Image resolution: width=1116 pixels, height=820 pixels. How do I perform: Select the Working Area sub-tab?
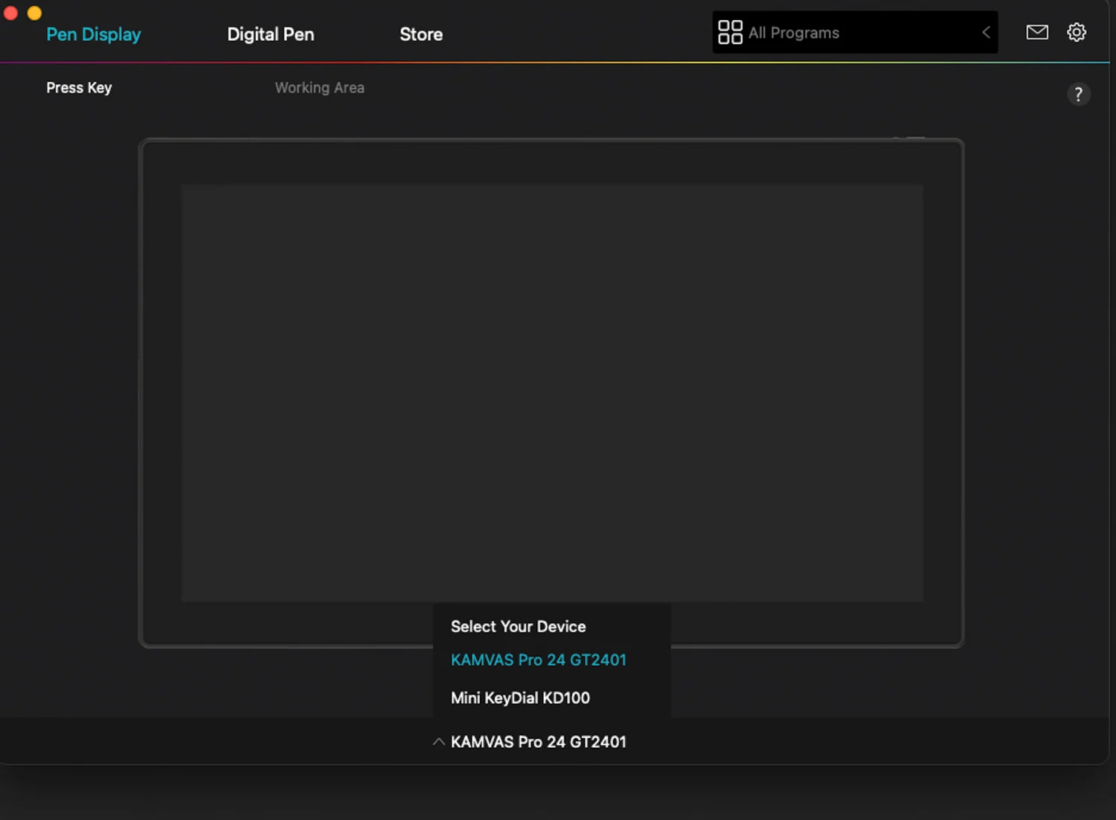click(x=320, y=88)
